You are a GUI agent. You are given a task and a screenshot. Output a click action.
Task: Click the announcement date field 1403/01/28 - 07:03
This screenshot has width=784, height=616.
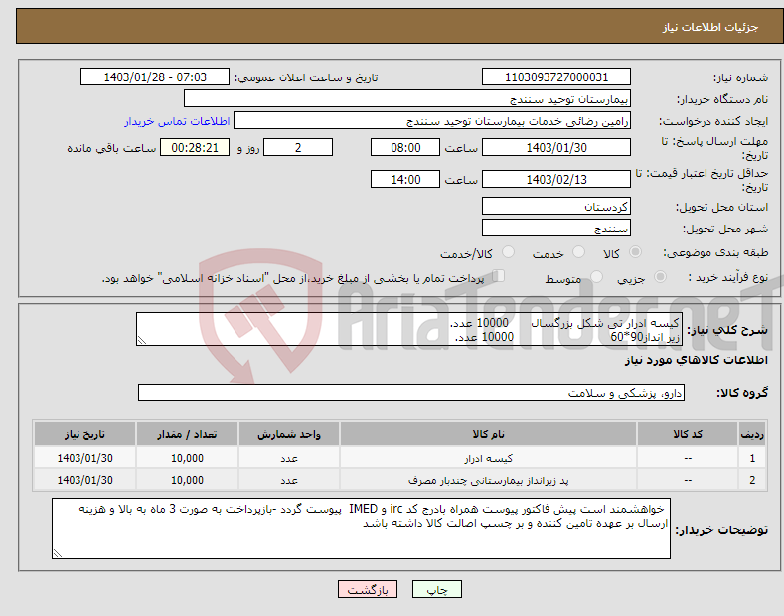coord(155,77)
